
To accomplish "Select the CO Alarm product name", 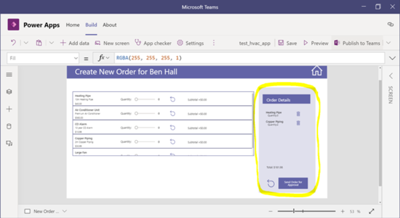I will click(81, 124).
